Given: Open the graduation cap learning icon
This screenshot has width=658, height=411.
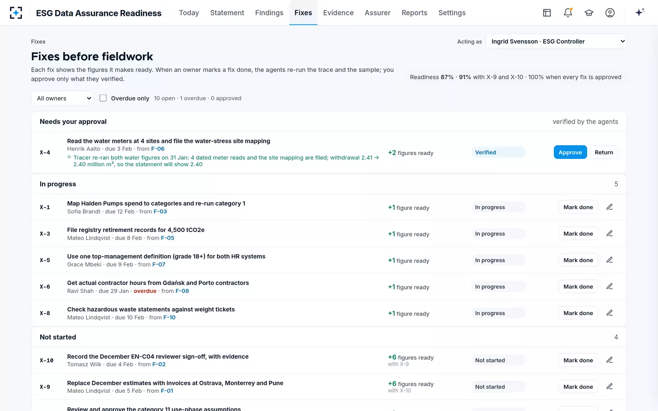Looking at the screenshot, I should tap(589, 13).
